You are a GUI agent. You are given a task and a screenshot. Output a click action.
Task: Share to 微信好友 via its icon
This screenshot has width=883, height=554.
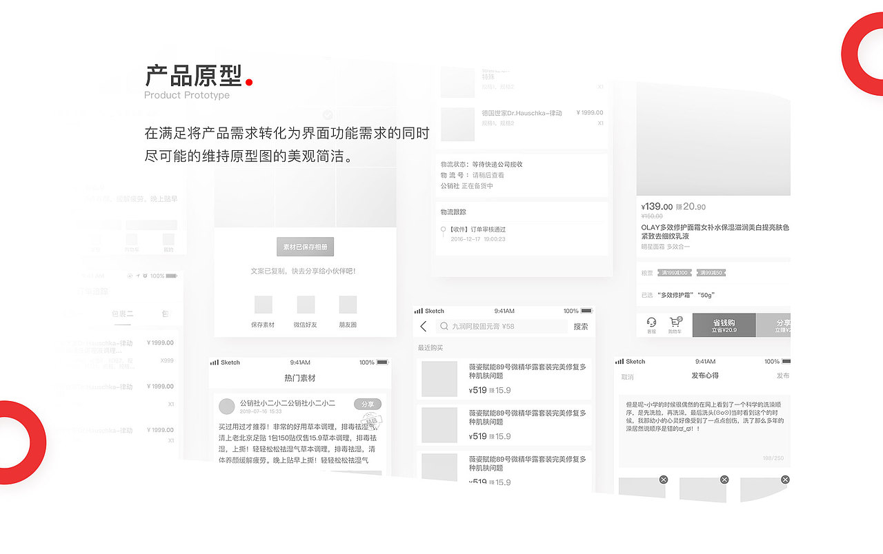coord(306,305)
